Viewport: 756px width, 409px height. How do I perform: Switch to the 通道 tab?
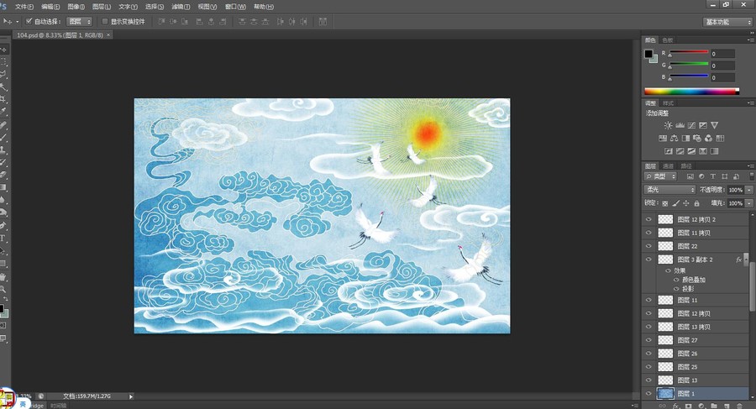(x=669, y=166)
